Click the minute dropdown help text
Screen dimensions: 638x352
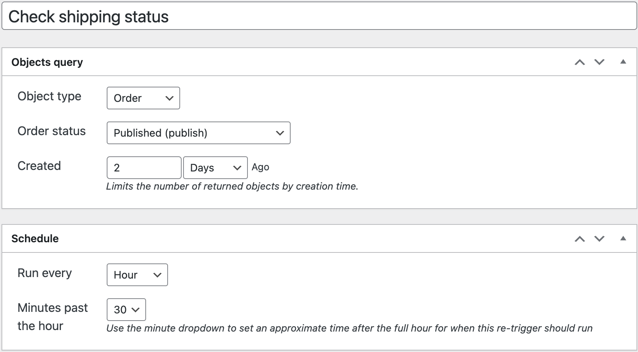(x=349, y=328)
